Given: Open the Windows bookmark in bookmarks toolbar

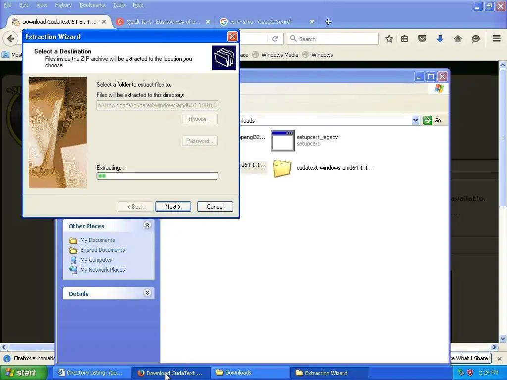Looking at the screenshot, I should (x=317, y=55).
